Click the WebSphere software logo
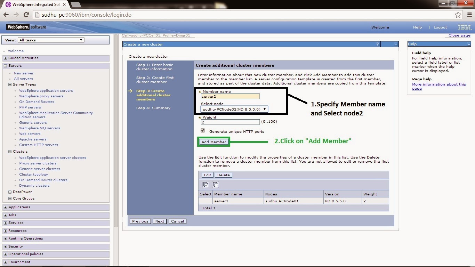Viewport: 475px width, 267px height. coord(26,27)
